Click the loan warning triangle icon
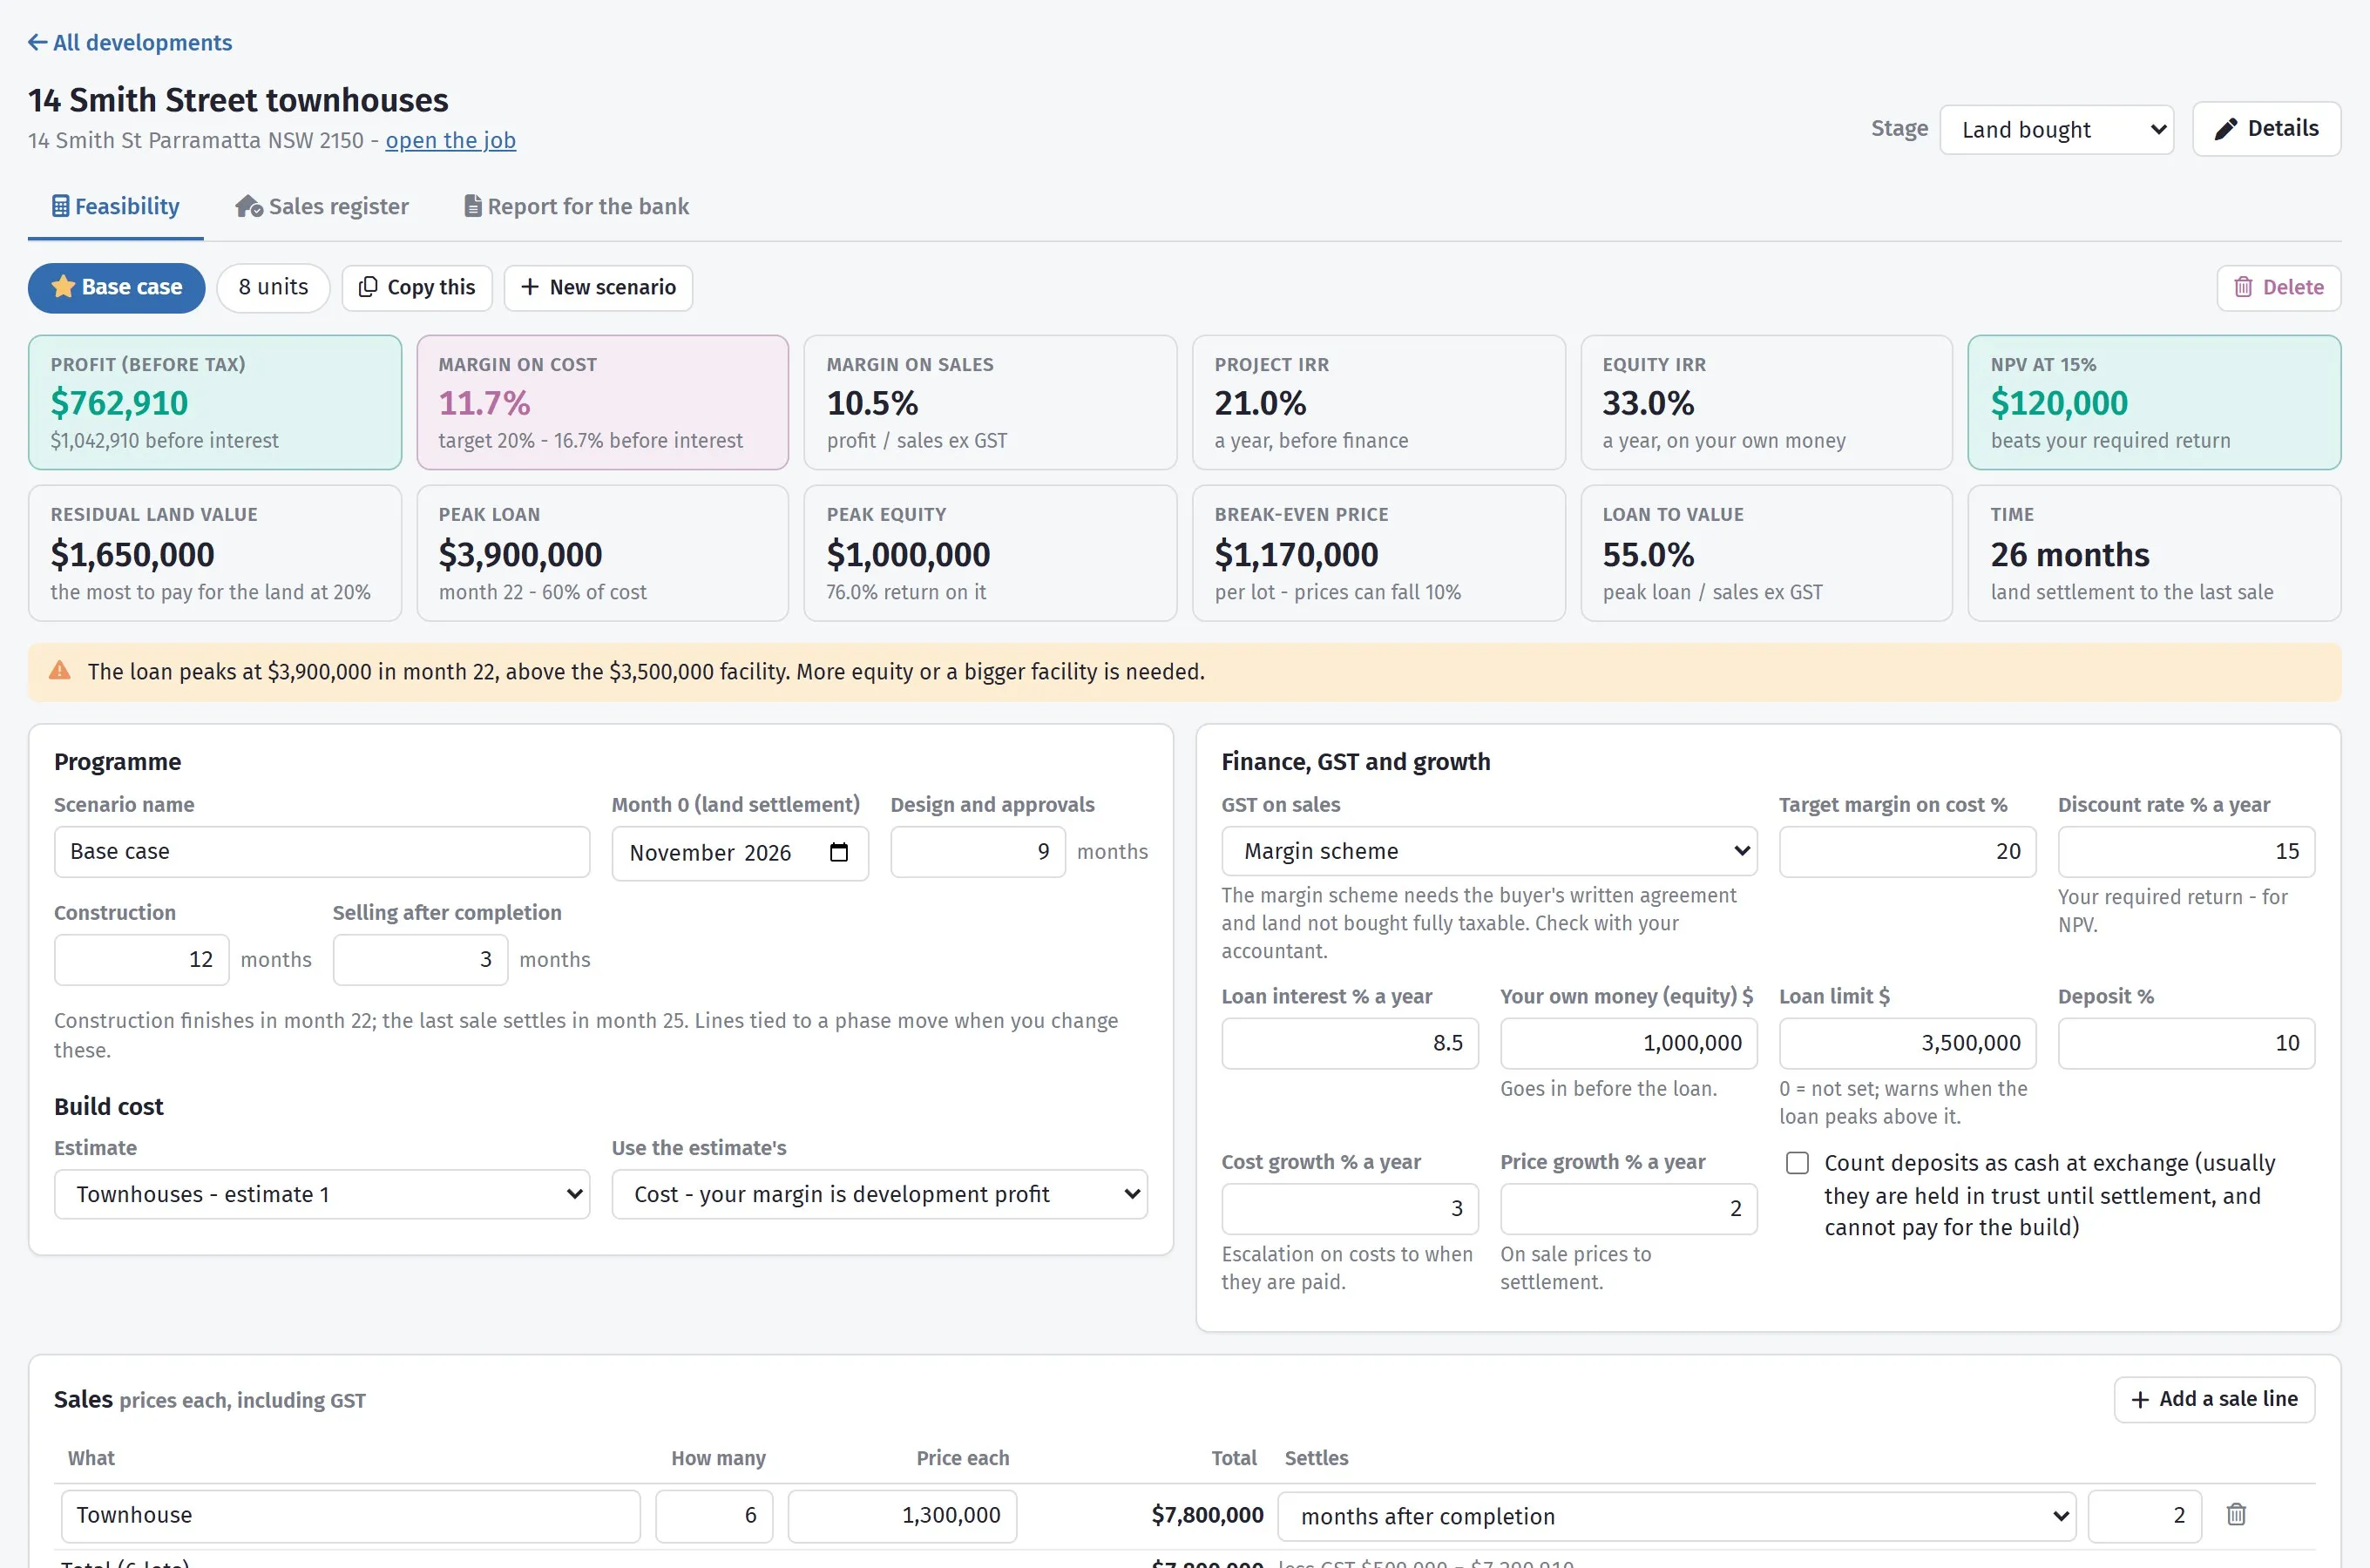 (x=60, y=671)
